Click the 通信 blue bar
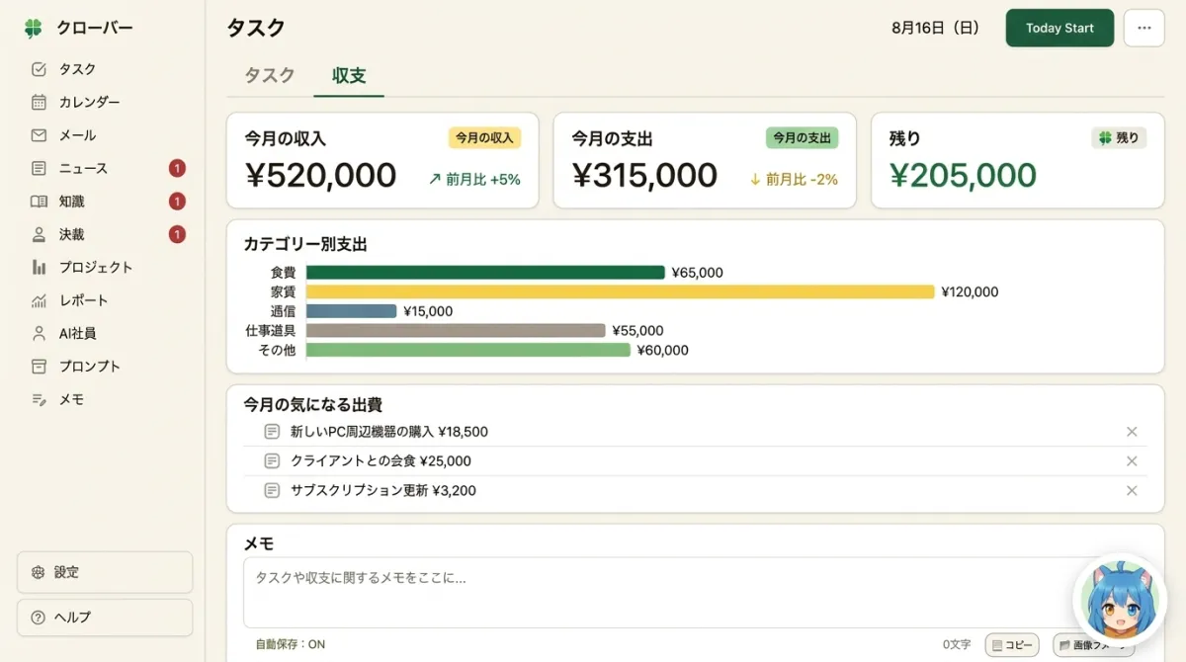The height and width of the screenshot is (662, 1186). (351, 311)
